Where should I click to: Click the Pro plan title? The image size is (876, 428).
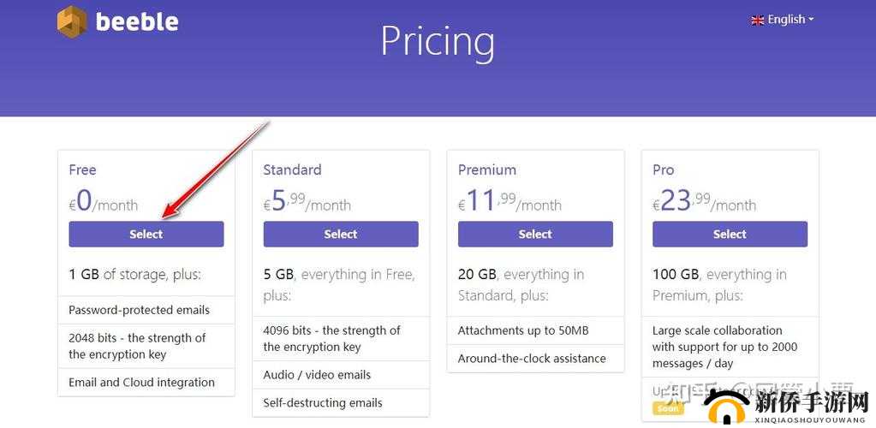(x=664, y=169)
